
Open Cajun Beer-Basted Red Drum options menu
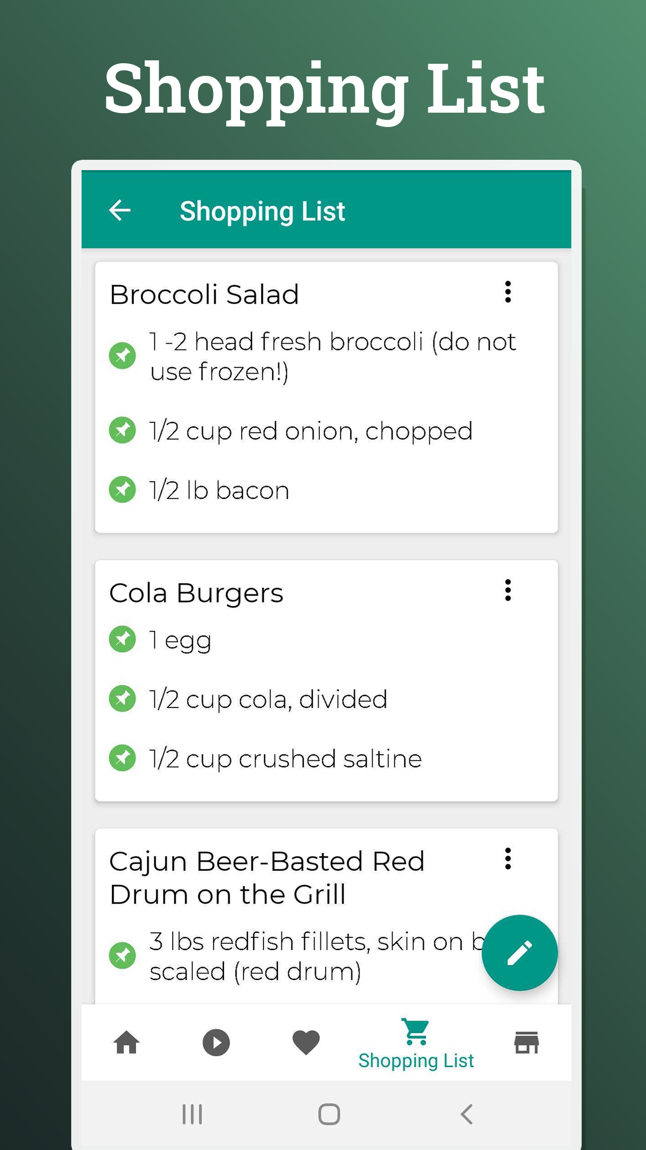point(508,859)
